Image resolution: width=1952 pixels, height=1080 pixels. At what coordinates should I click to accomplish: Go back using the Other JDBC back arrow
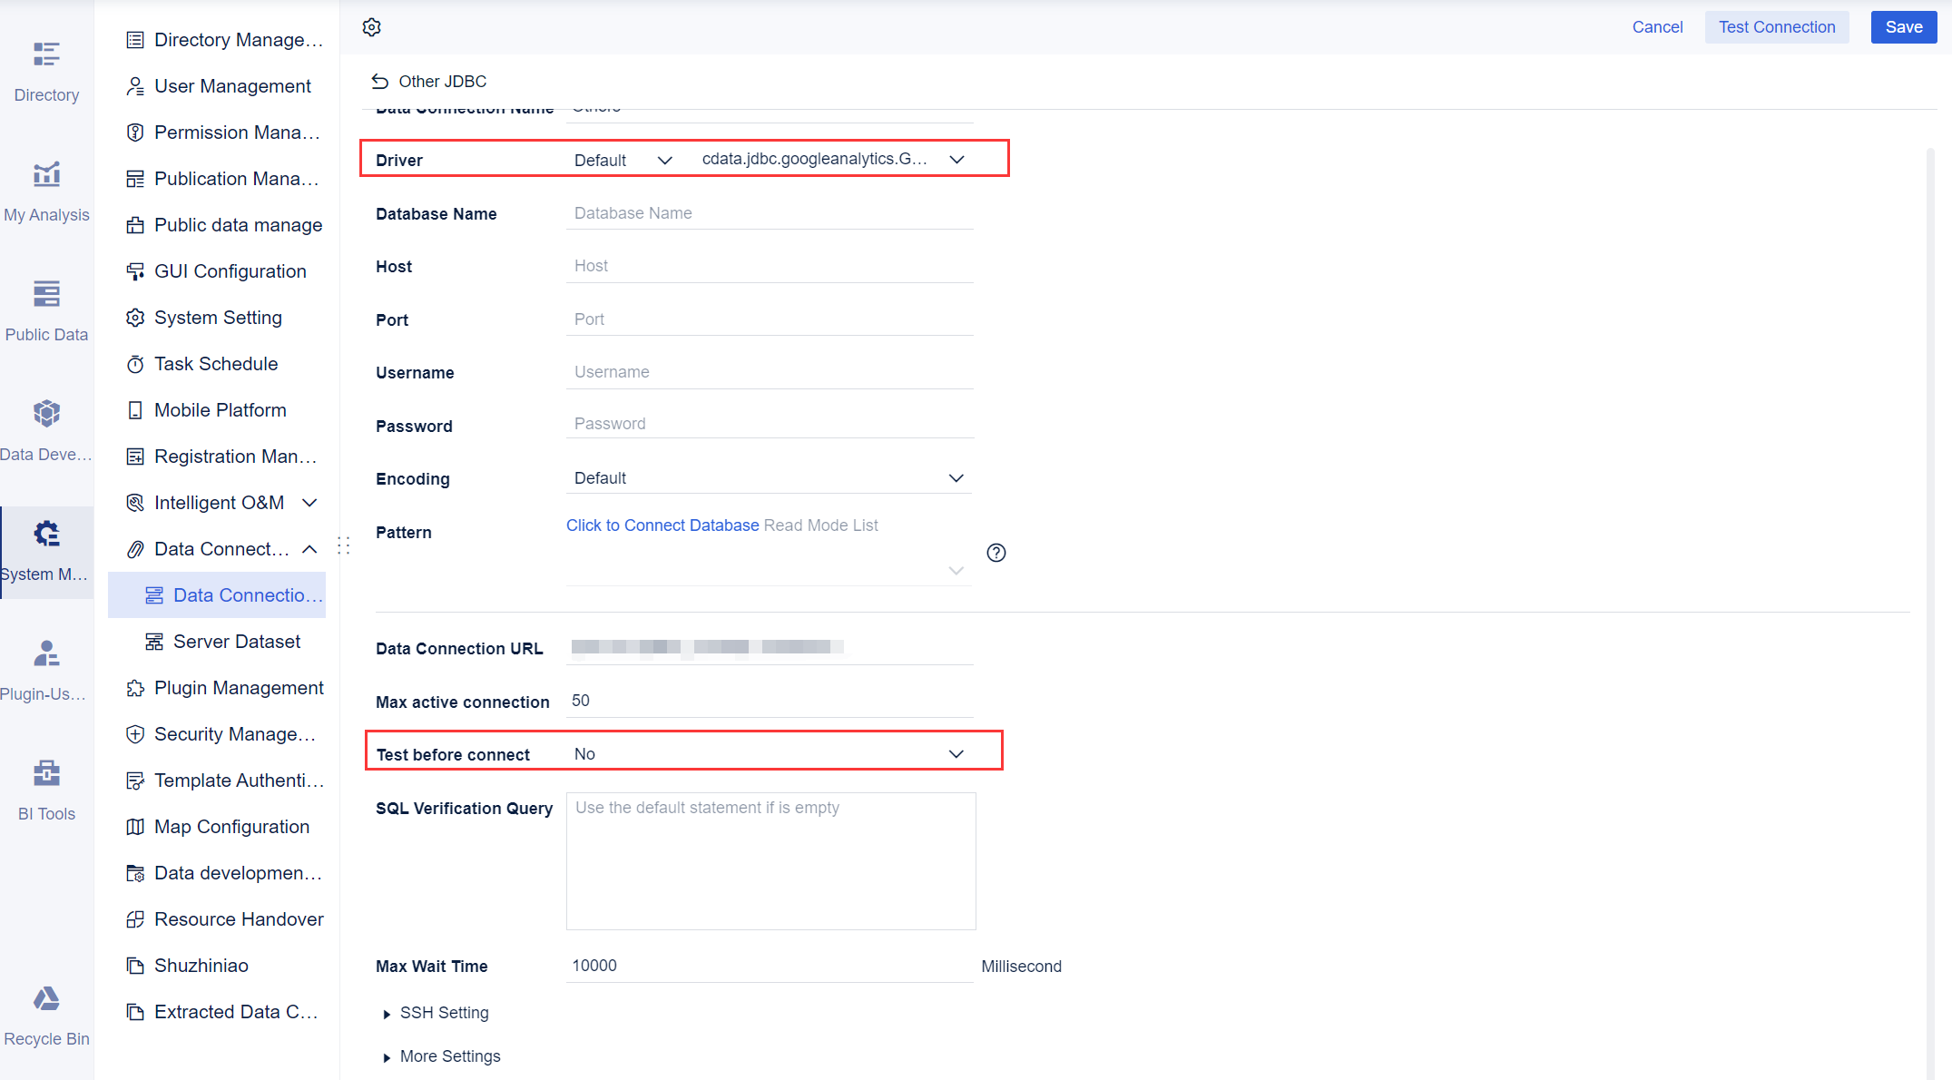(x=379, y=81)
